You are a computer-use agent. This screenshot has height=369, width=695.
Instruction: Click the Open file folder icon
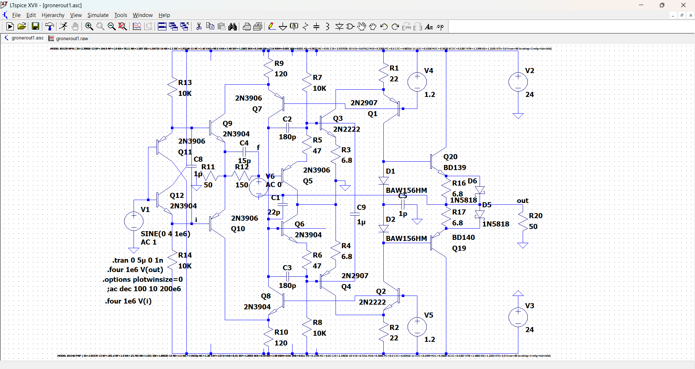[22, 26]
